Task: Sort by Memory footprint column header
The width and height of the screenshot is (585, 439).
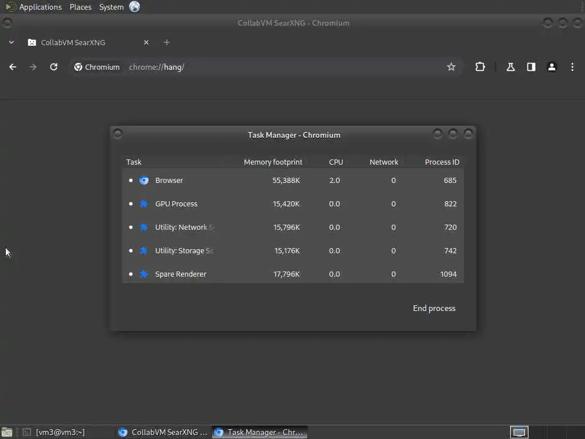Action: pyautogui.click(x=273, y=162)
